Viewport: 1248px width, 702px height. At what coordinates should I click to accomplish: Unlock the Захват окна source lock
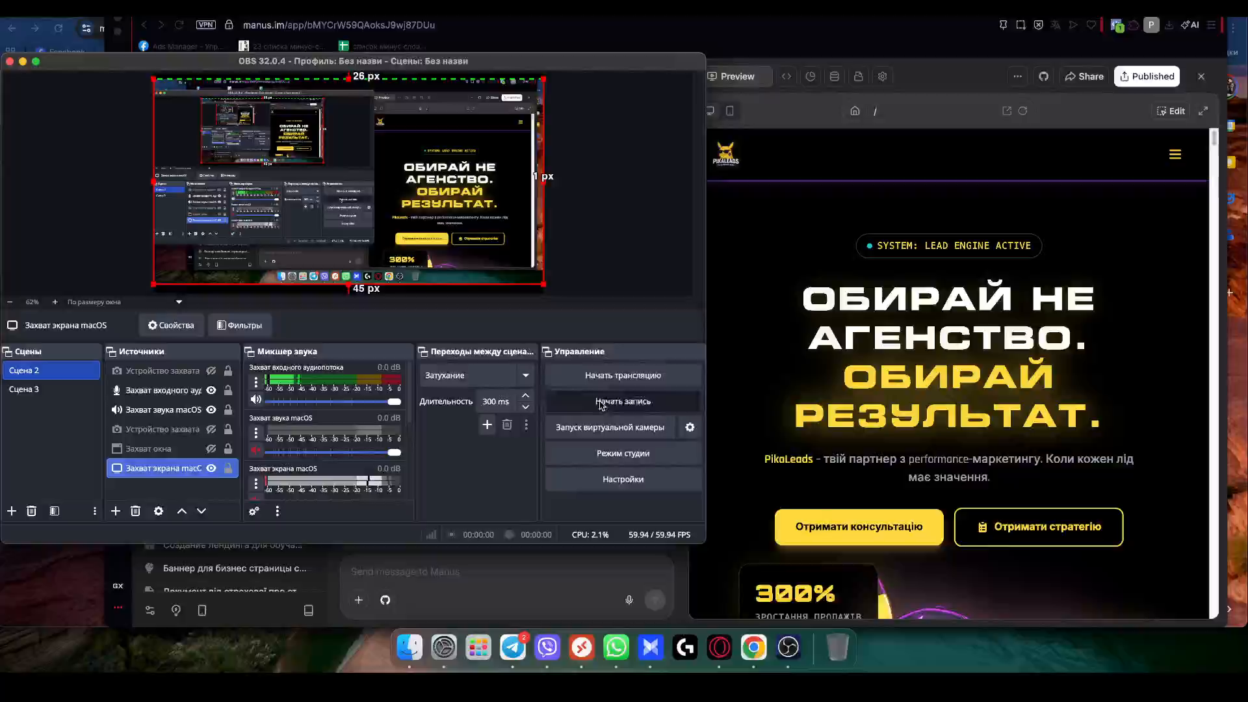[x=228, y=448]
